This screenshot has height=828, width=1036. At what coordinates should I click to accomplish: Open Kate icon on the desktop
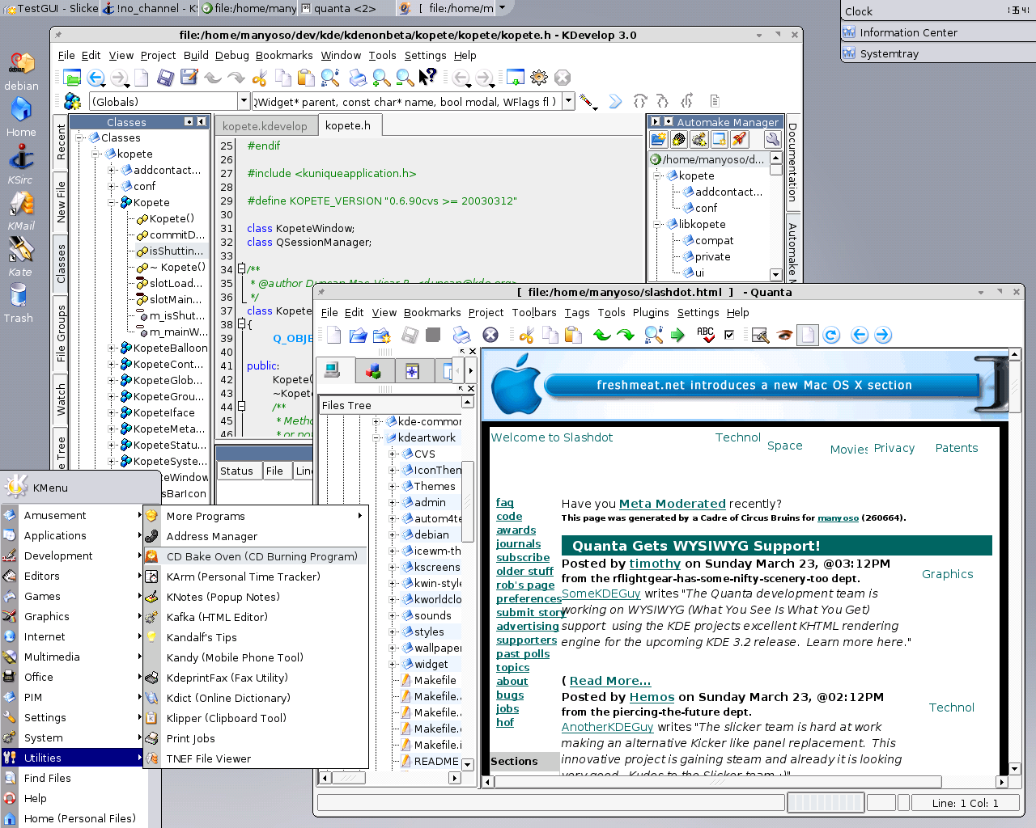(x=20, y=256)
